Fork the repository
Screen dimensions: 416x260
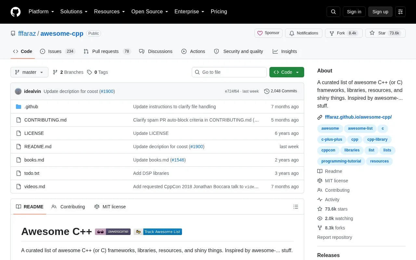pyautogui.click(x=344, y=33)
